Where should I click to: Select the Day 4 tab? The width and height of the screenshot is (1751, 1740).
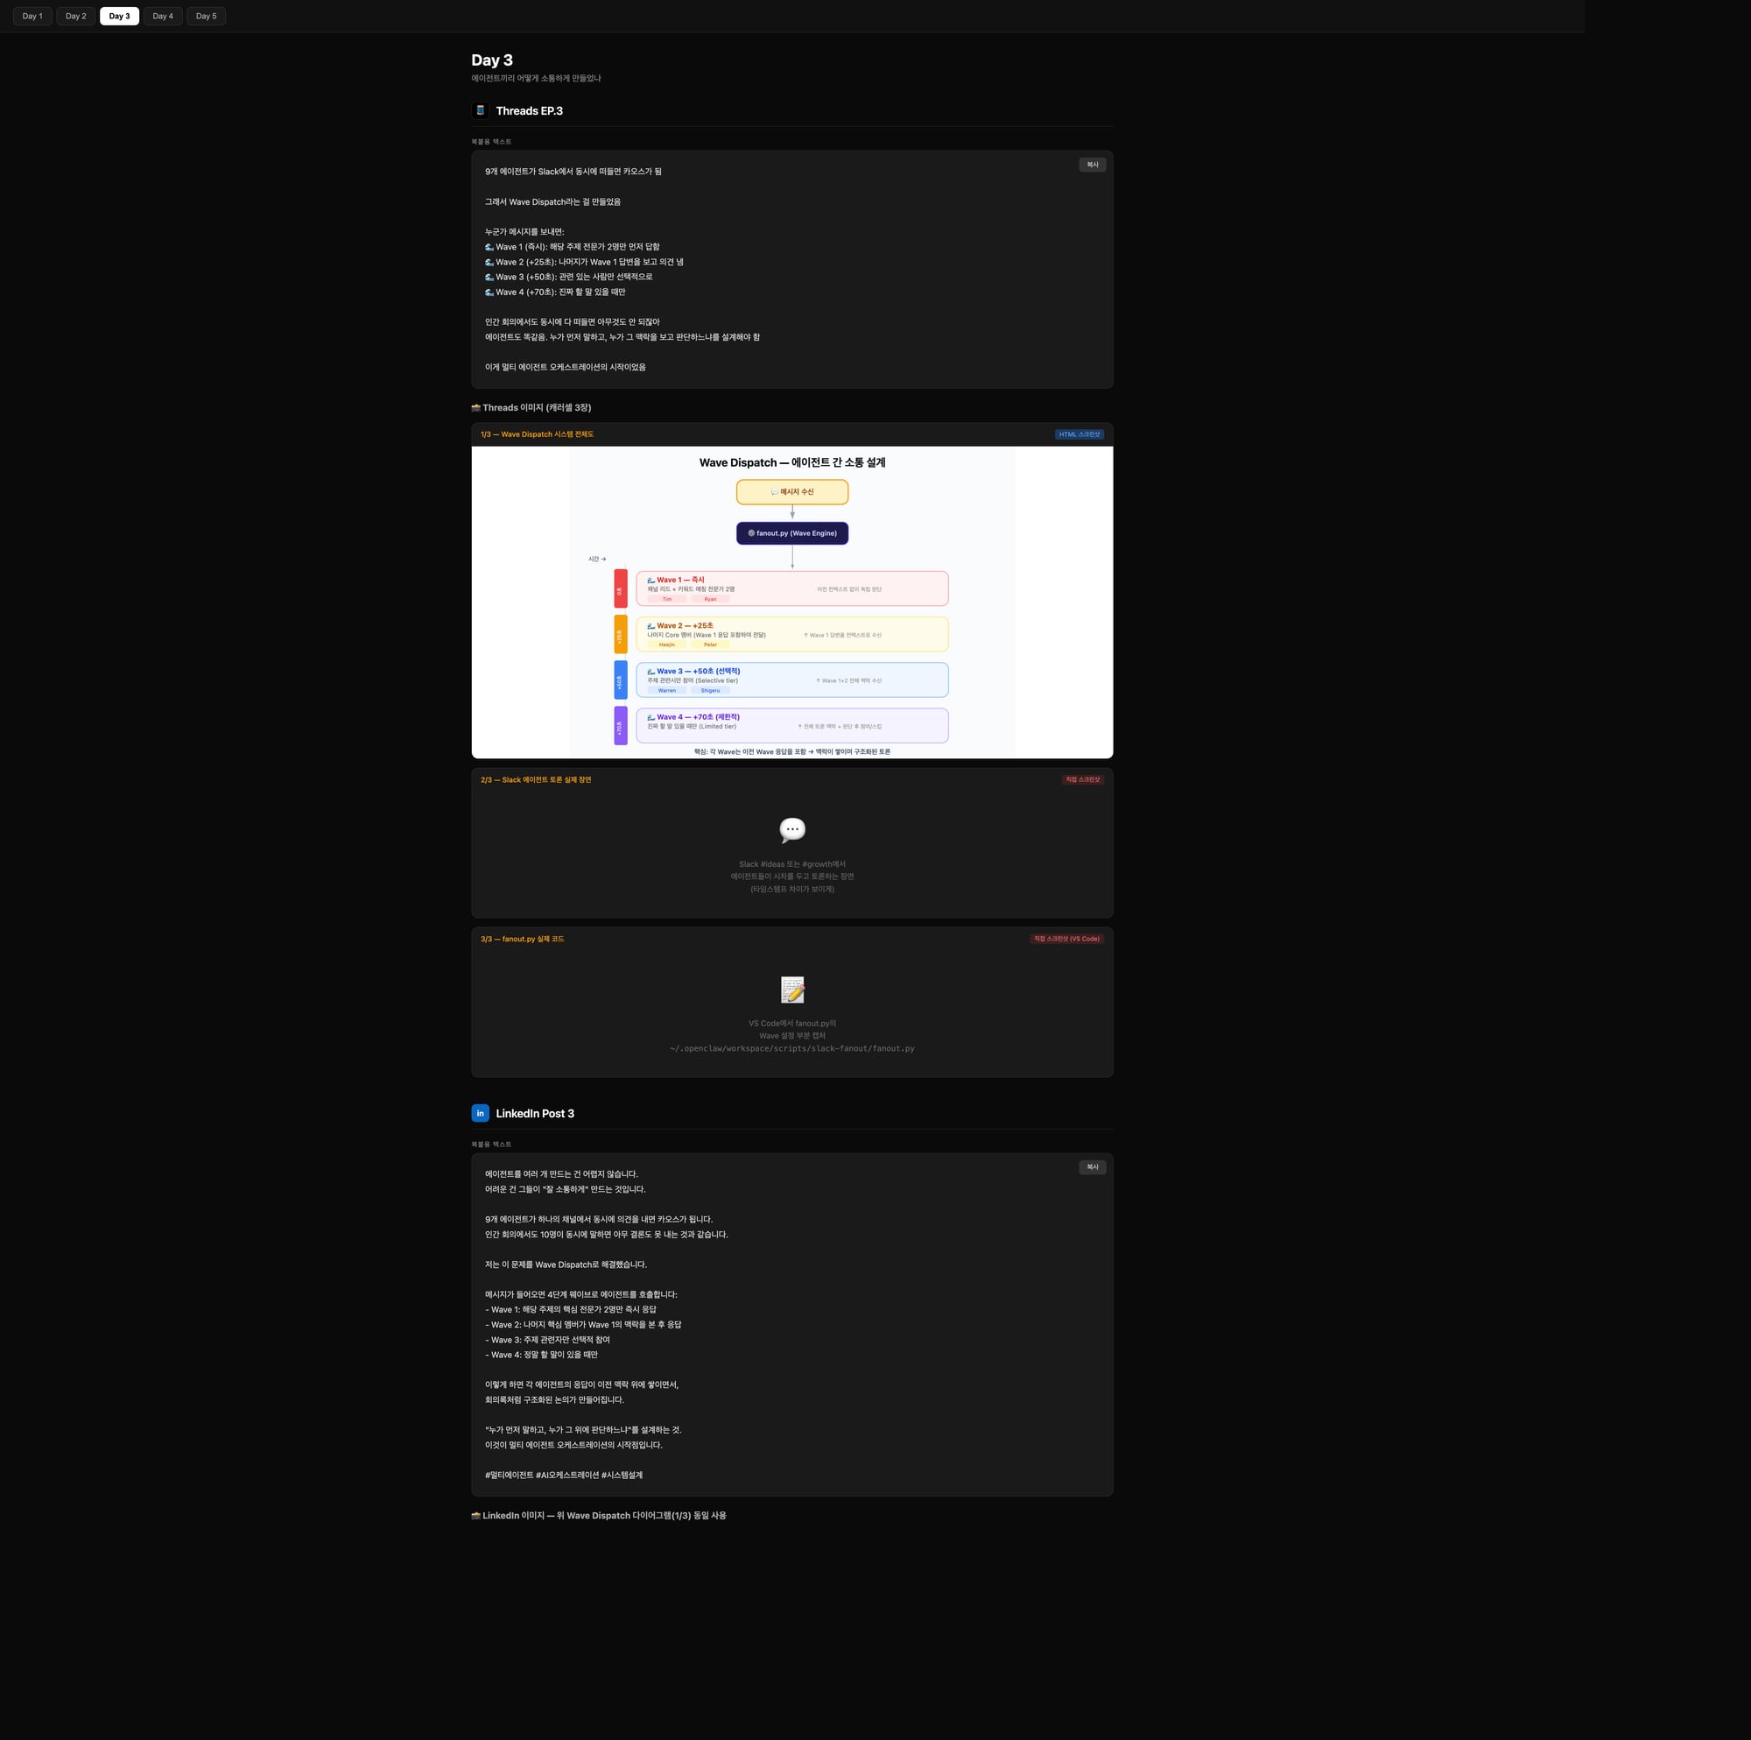(162, 17)
